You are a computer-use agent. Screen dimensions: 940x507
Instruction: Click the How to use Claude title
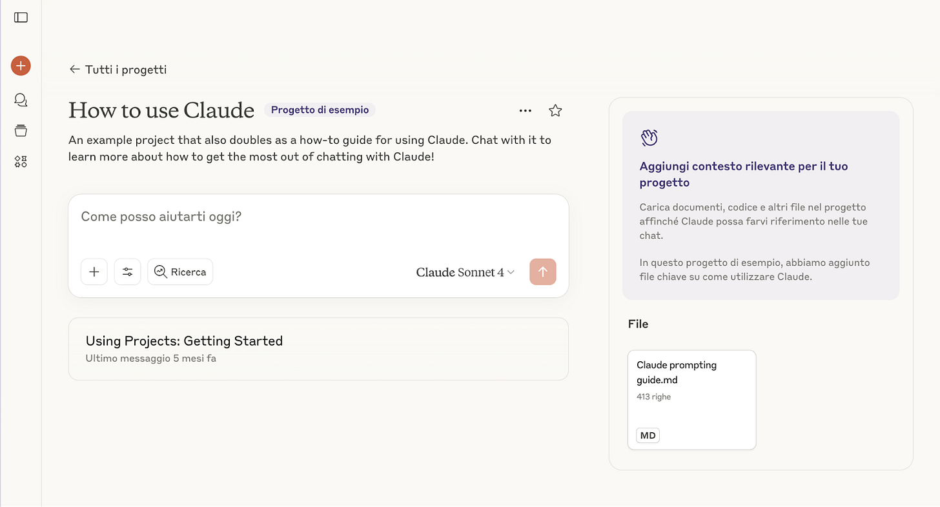[x=161, y=110]
